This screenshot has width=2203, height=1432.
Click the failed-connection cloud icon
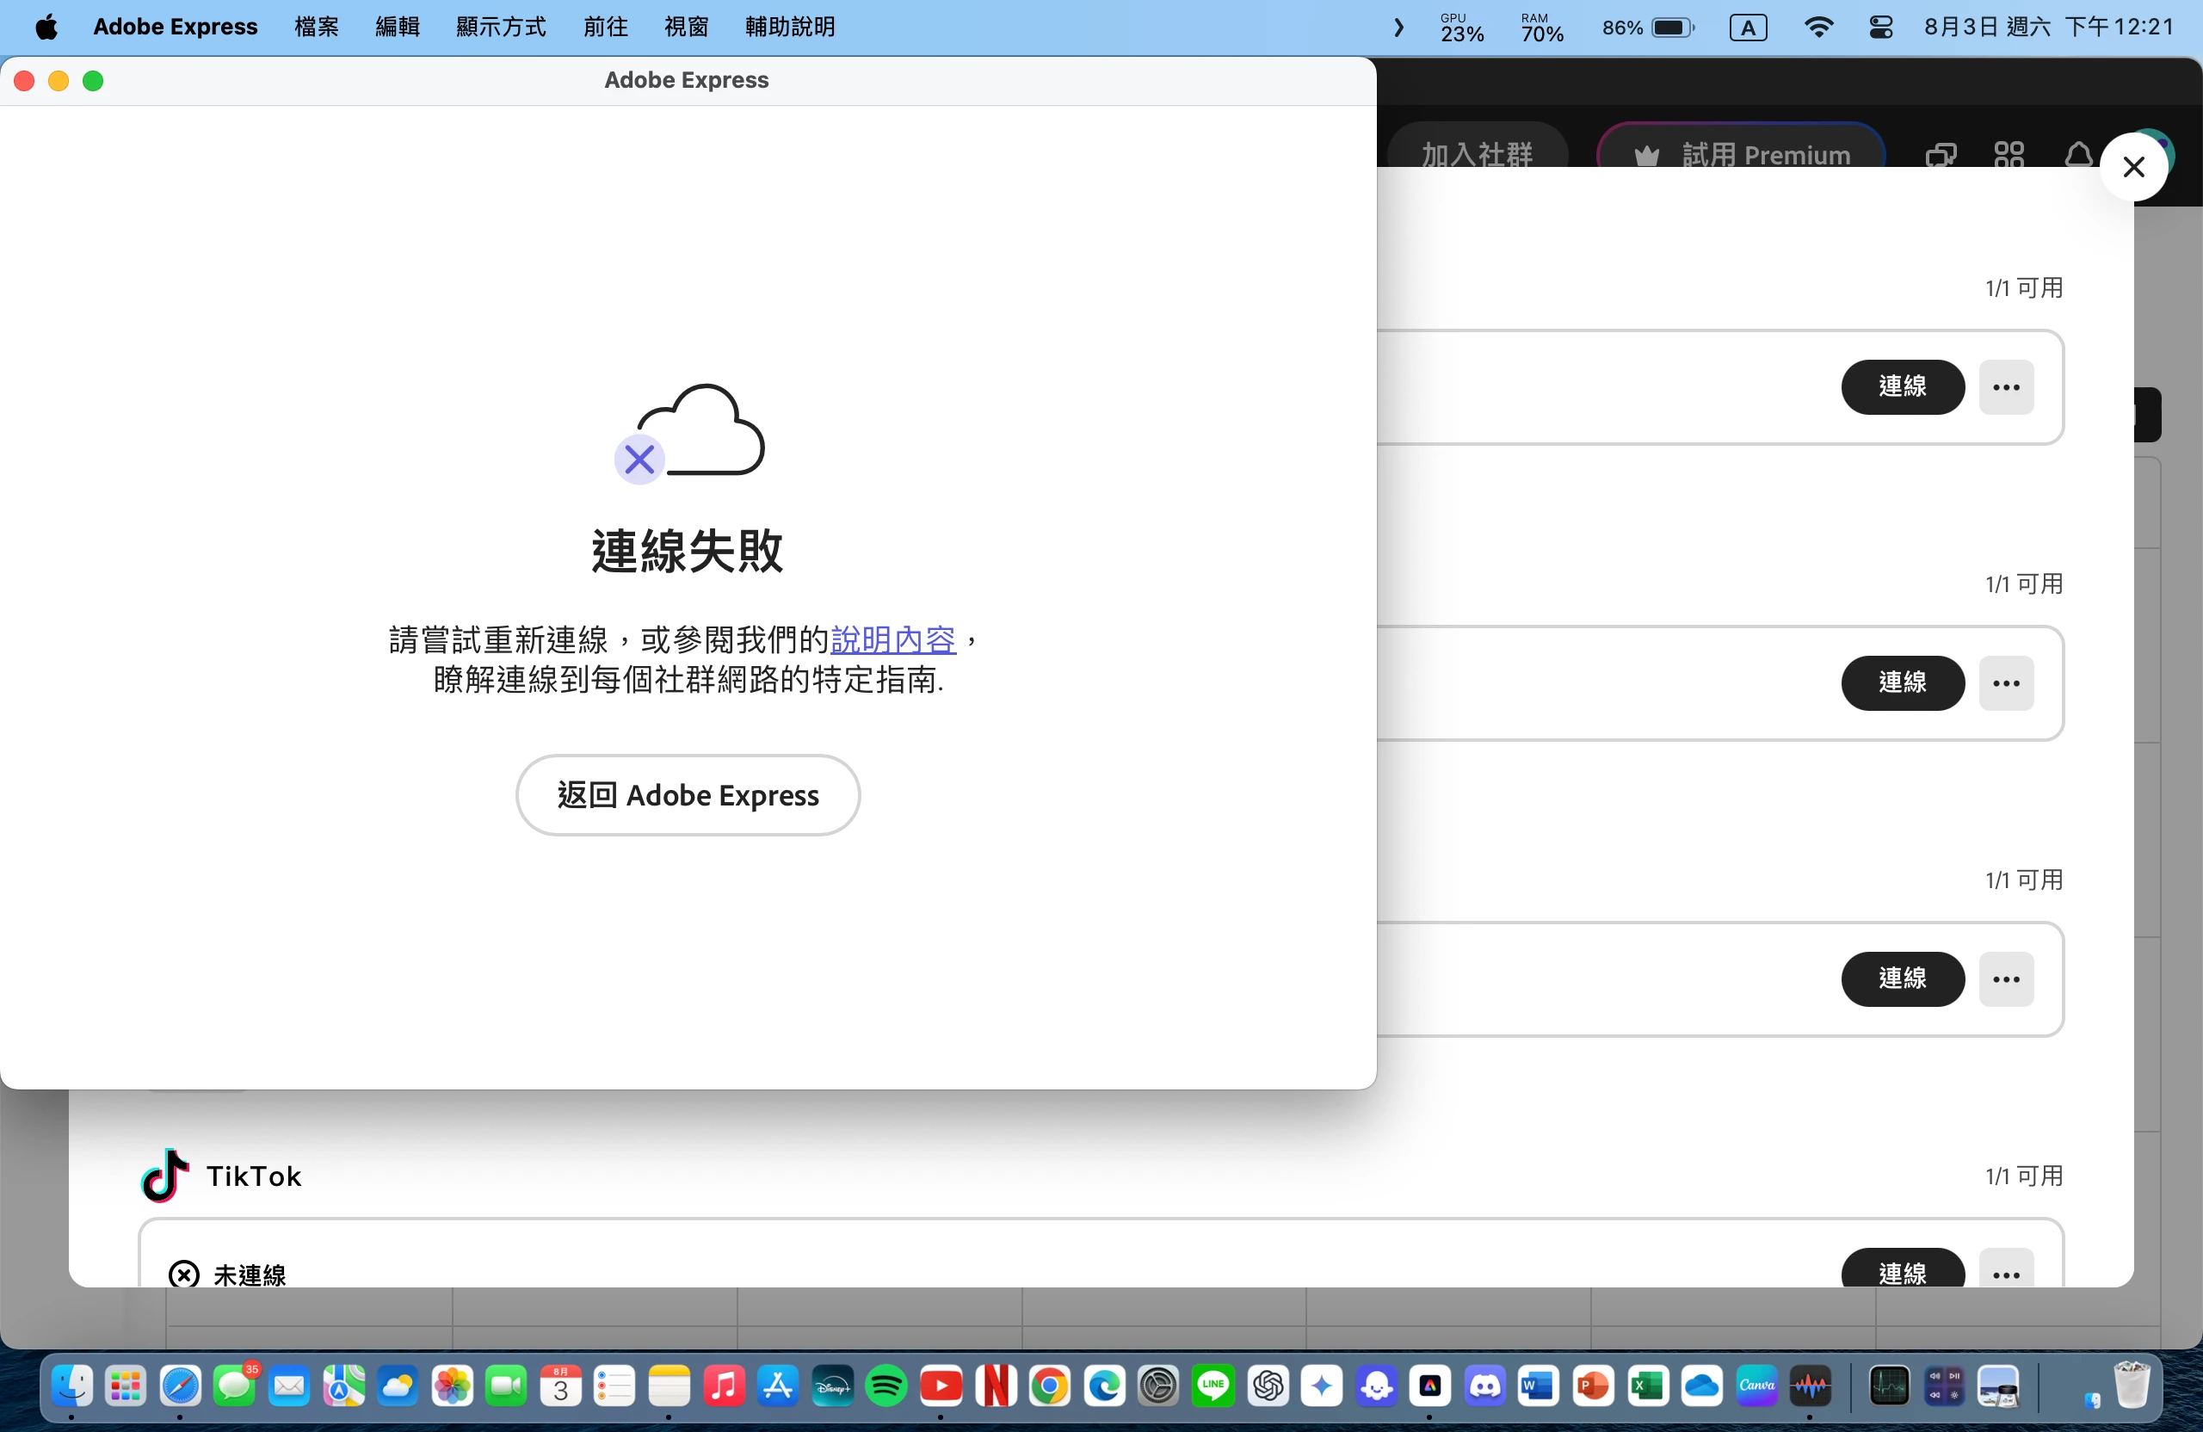689,432
